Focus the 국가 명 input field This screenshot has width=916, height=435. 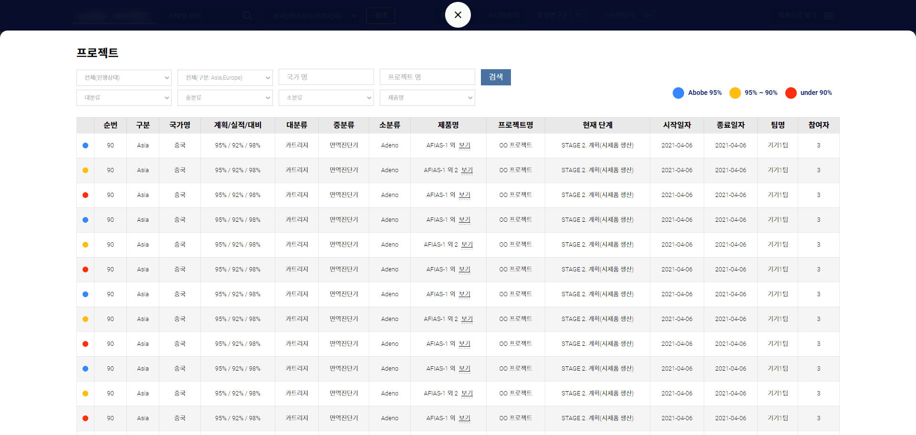pyautogui.click(x=326, y=77)
